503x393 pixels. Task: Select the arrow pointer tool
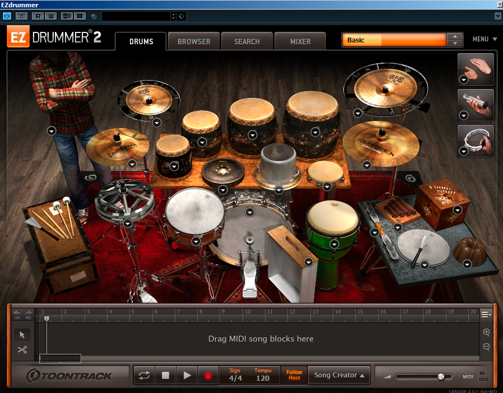point(22,334)
